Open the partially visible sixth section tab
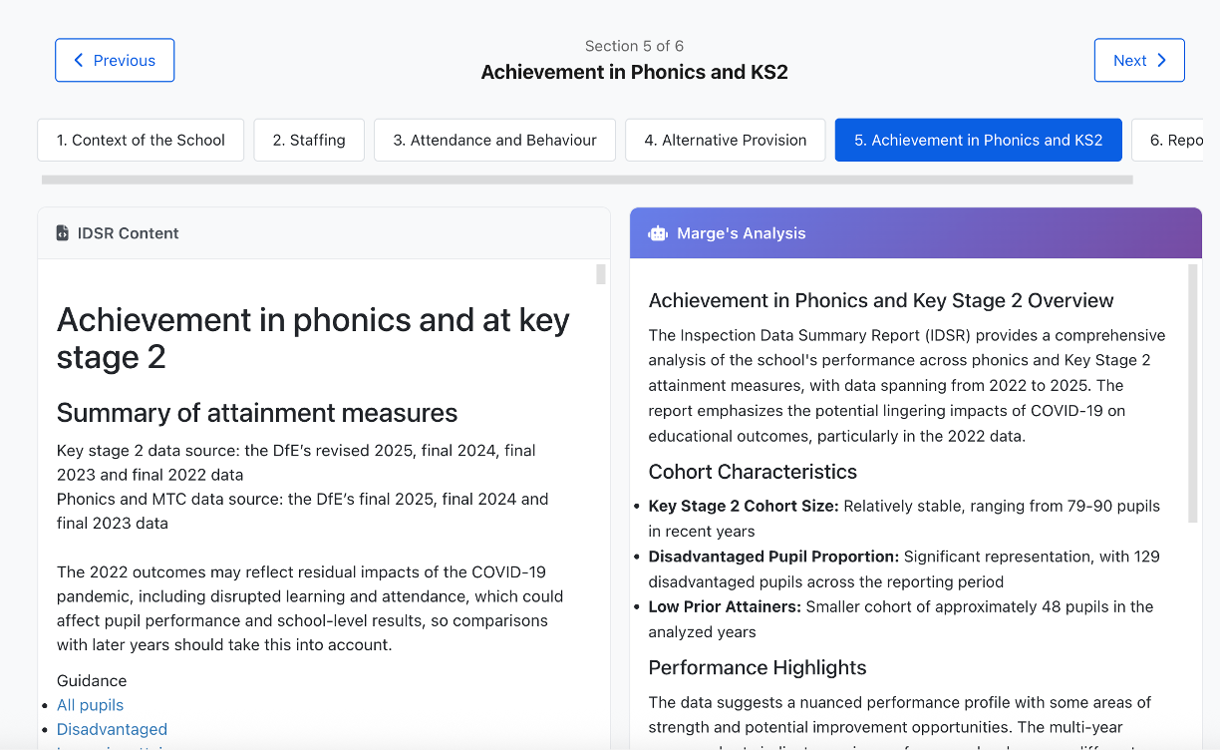 1174,141
